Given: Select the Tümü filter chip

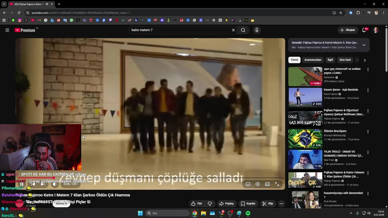Looking at the screenshot, I should pos(294,60).
